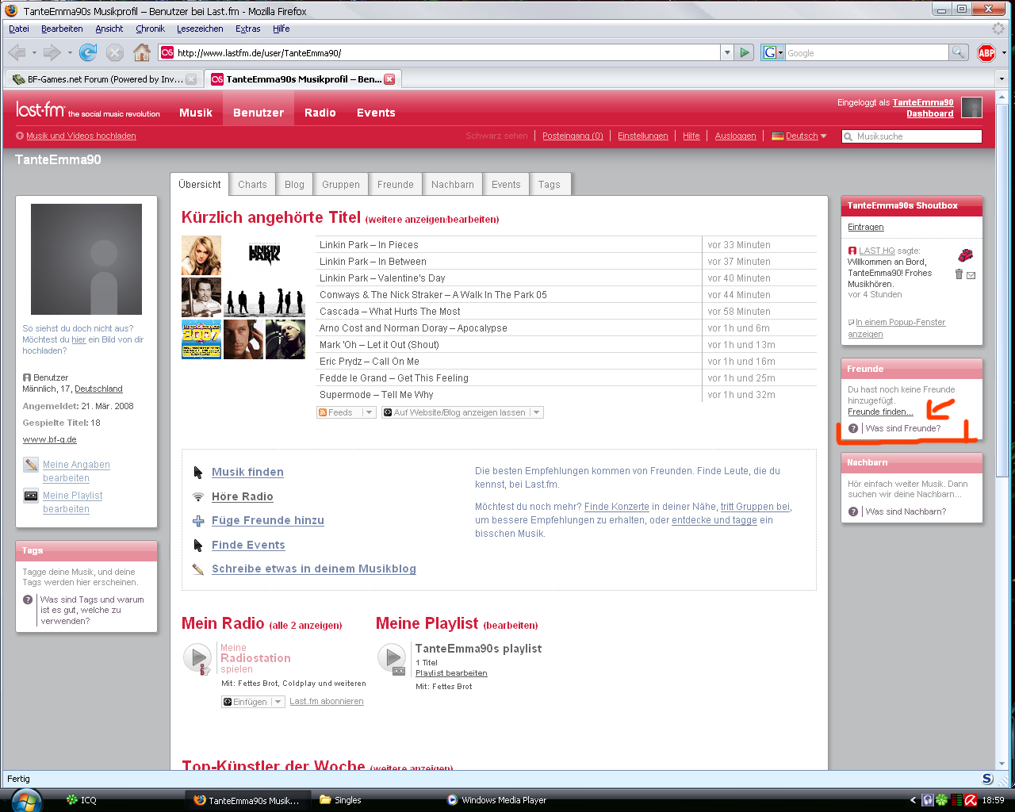The image size is (1015, 812).
Task: Open the Deutsch language dropdown
Action: click(x=799, y=136)
